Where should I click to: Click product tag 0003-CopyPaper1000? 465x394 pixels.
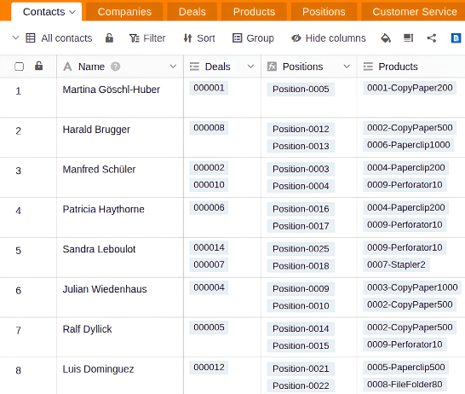click(412, 287)
